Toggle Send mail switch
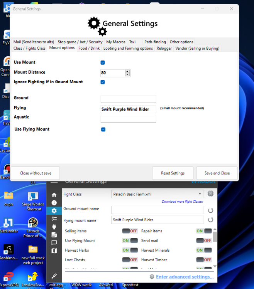Viewport: 254px width, 289px height. [204, 240]
